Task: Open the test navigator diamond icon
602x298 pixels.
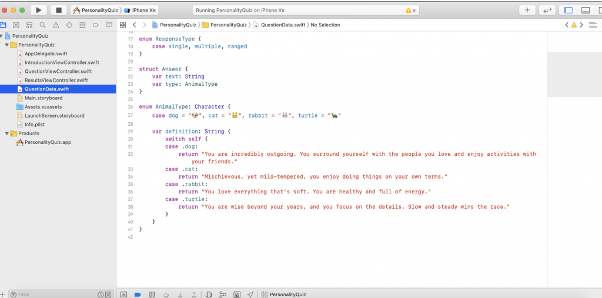Action: coord(69,25)
